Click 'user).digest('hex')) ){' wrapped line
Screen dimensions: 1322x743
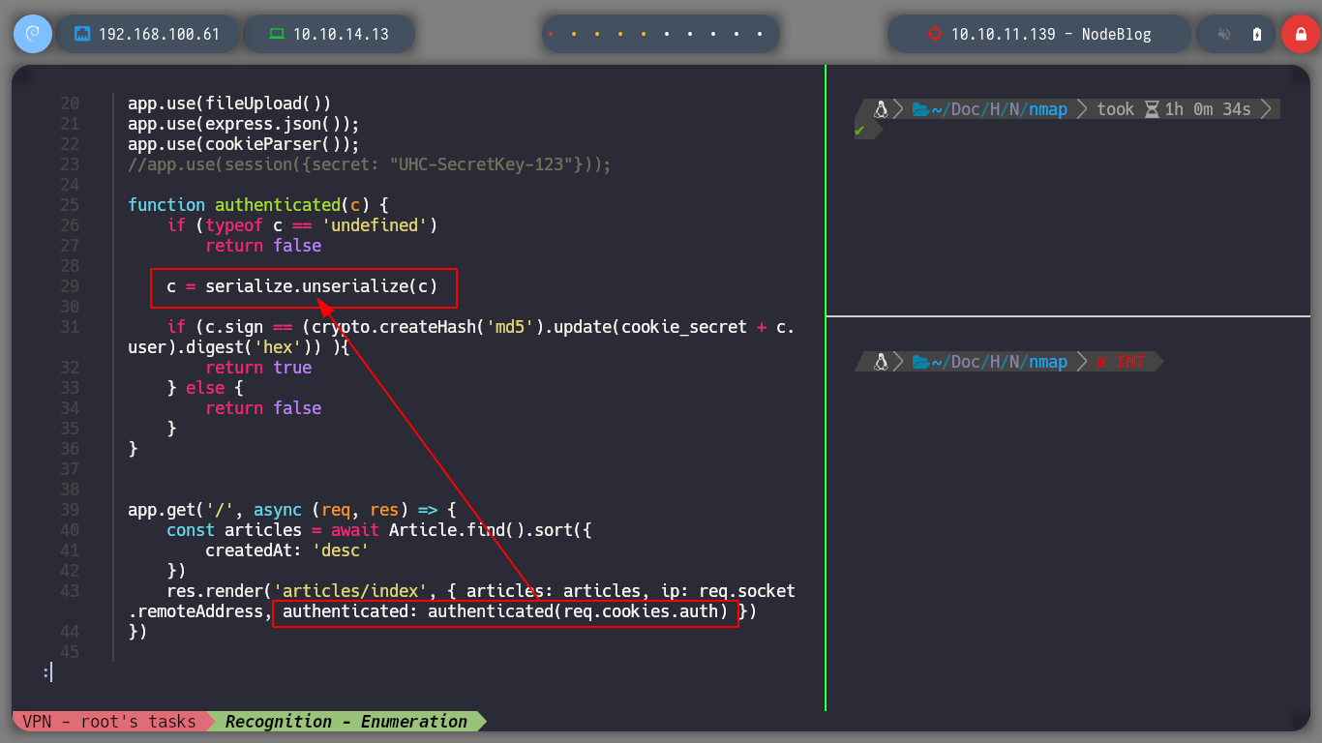[239, 347]
